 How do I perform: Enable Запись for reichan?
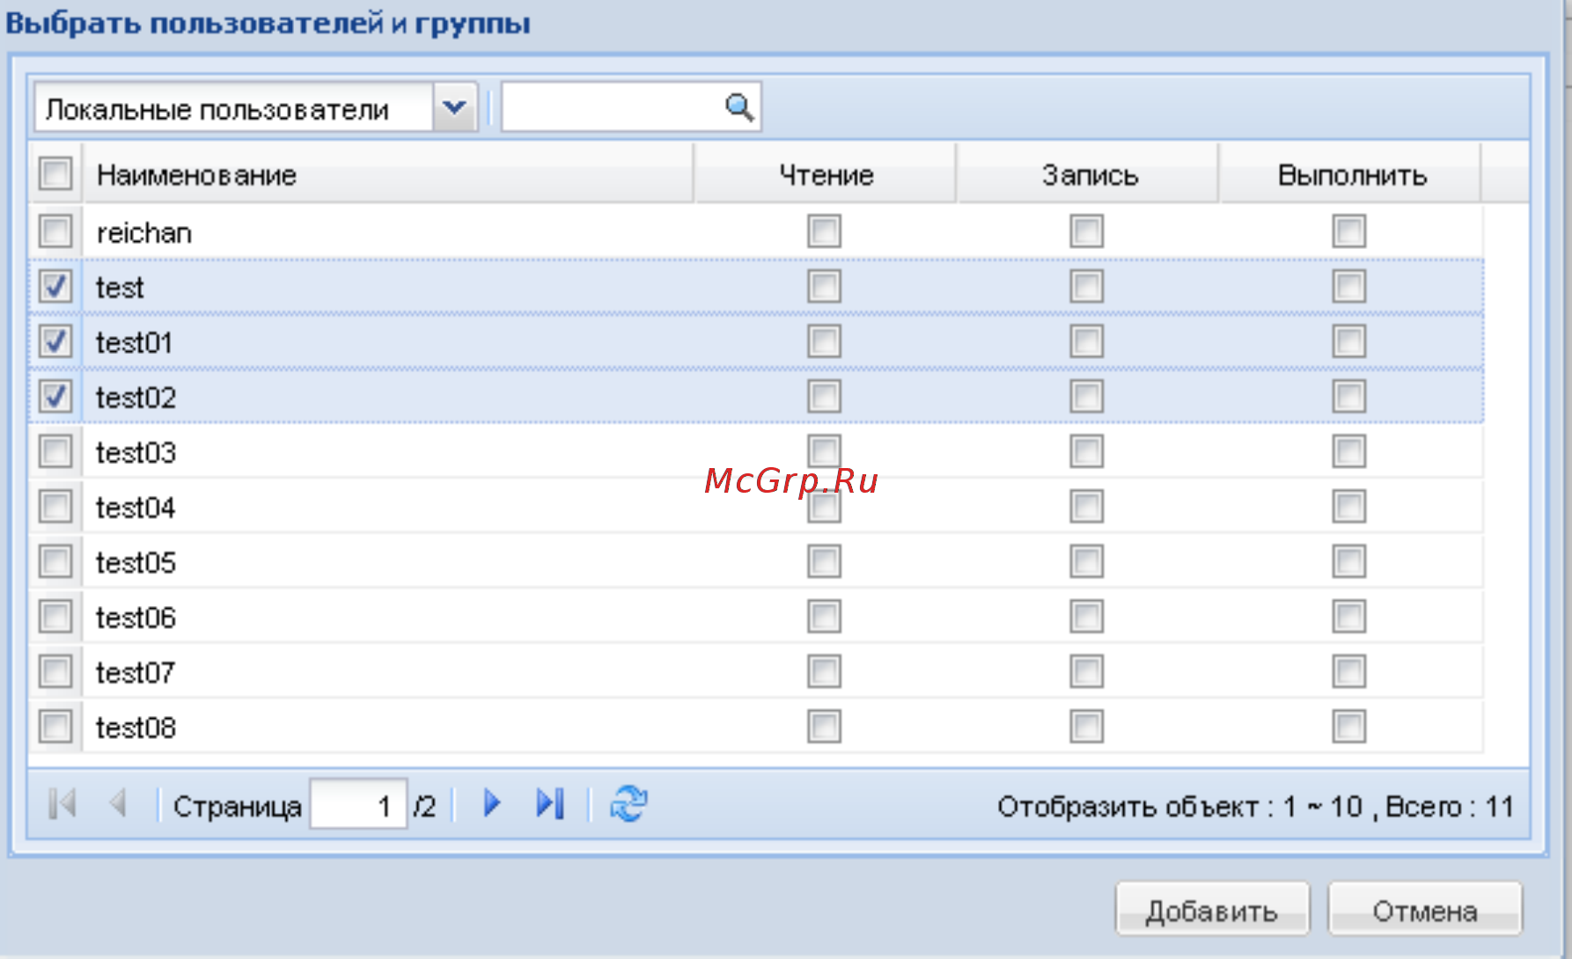1087,231
